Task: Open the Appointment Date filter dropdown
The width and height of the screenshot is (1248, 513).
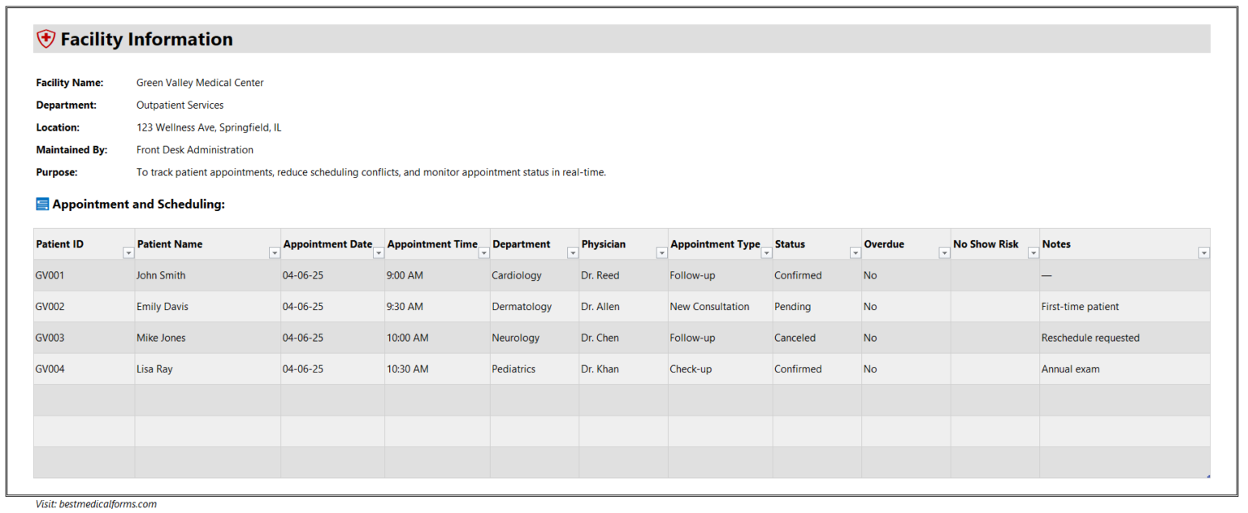Action: (x=378, y=253)
